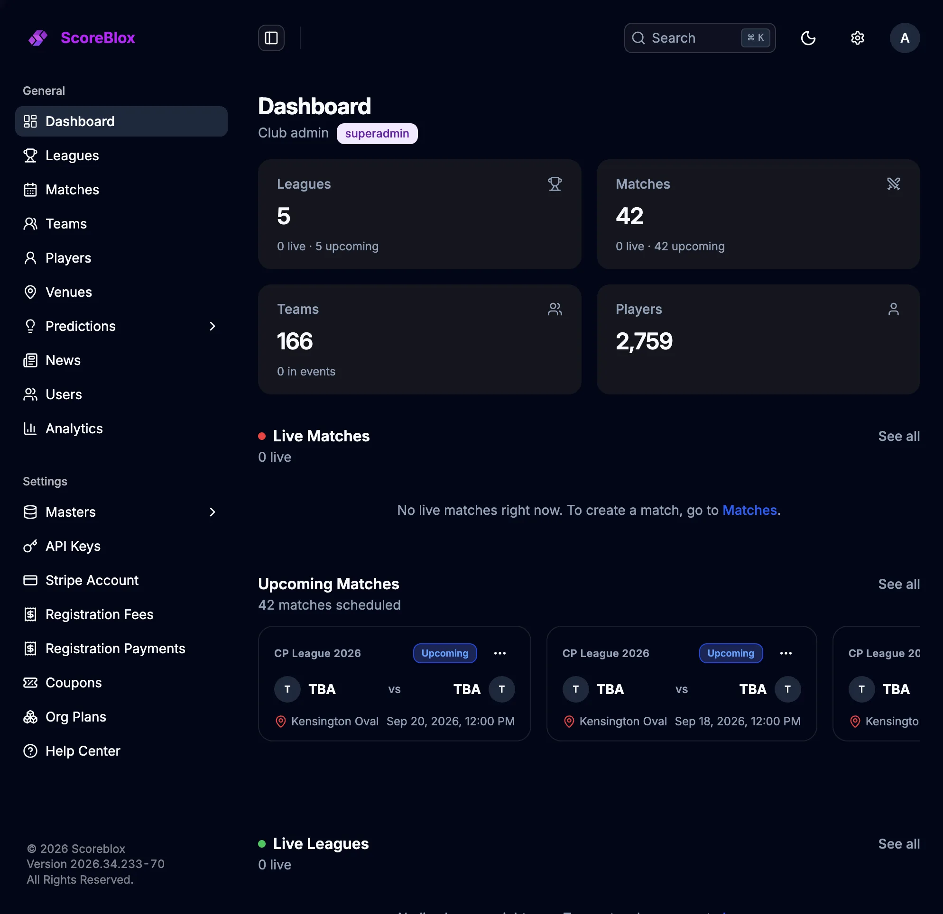Click the Venues map pin icon
This screenshot has width=943, height=914.
click(30, 292)
